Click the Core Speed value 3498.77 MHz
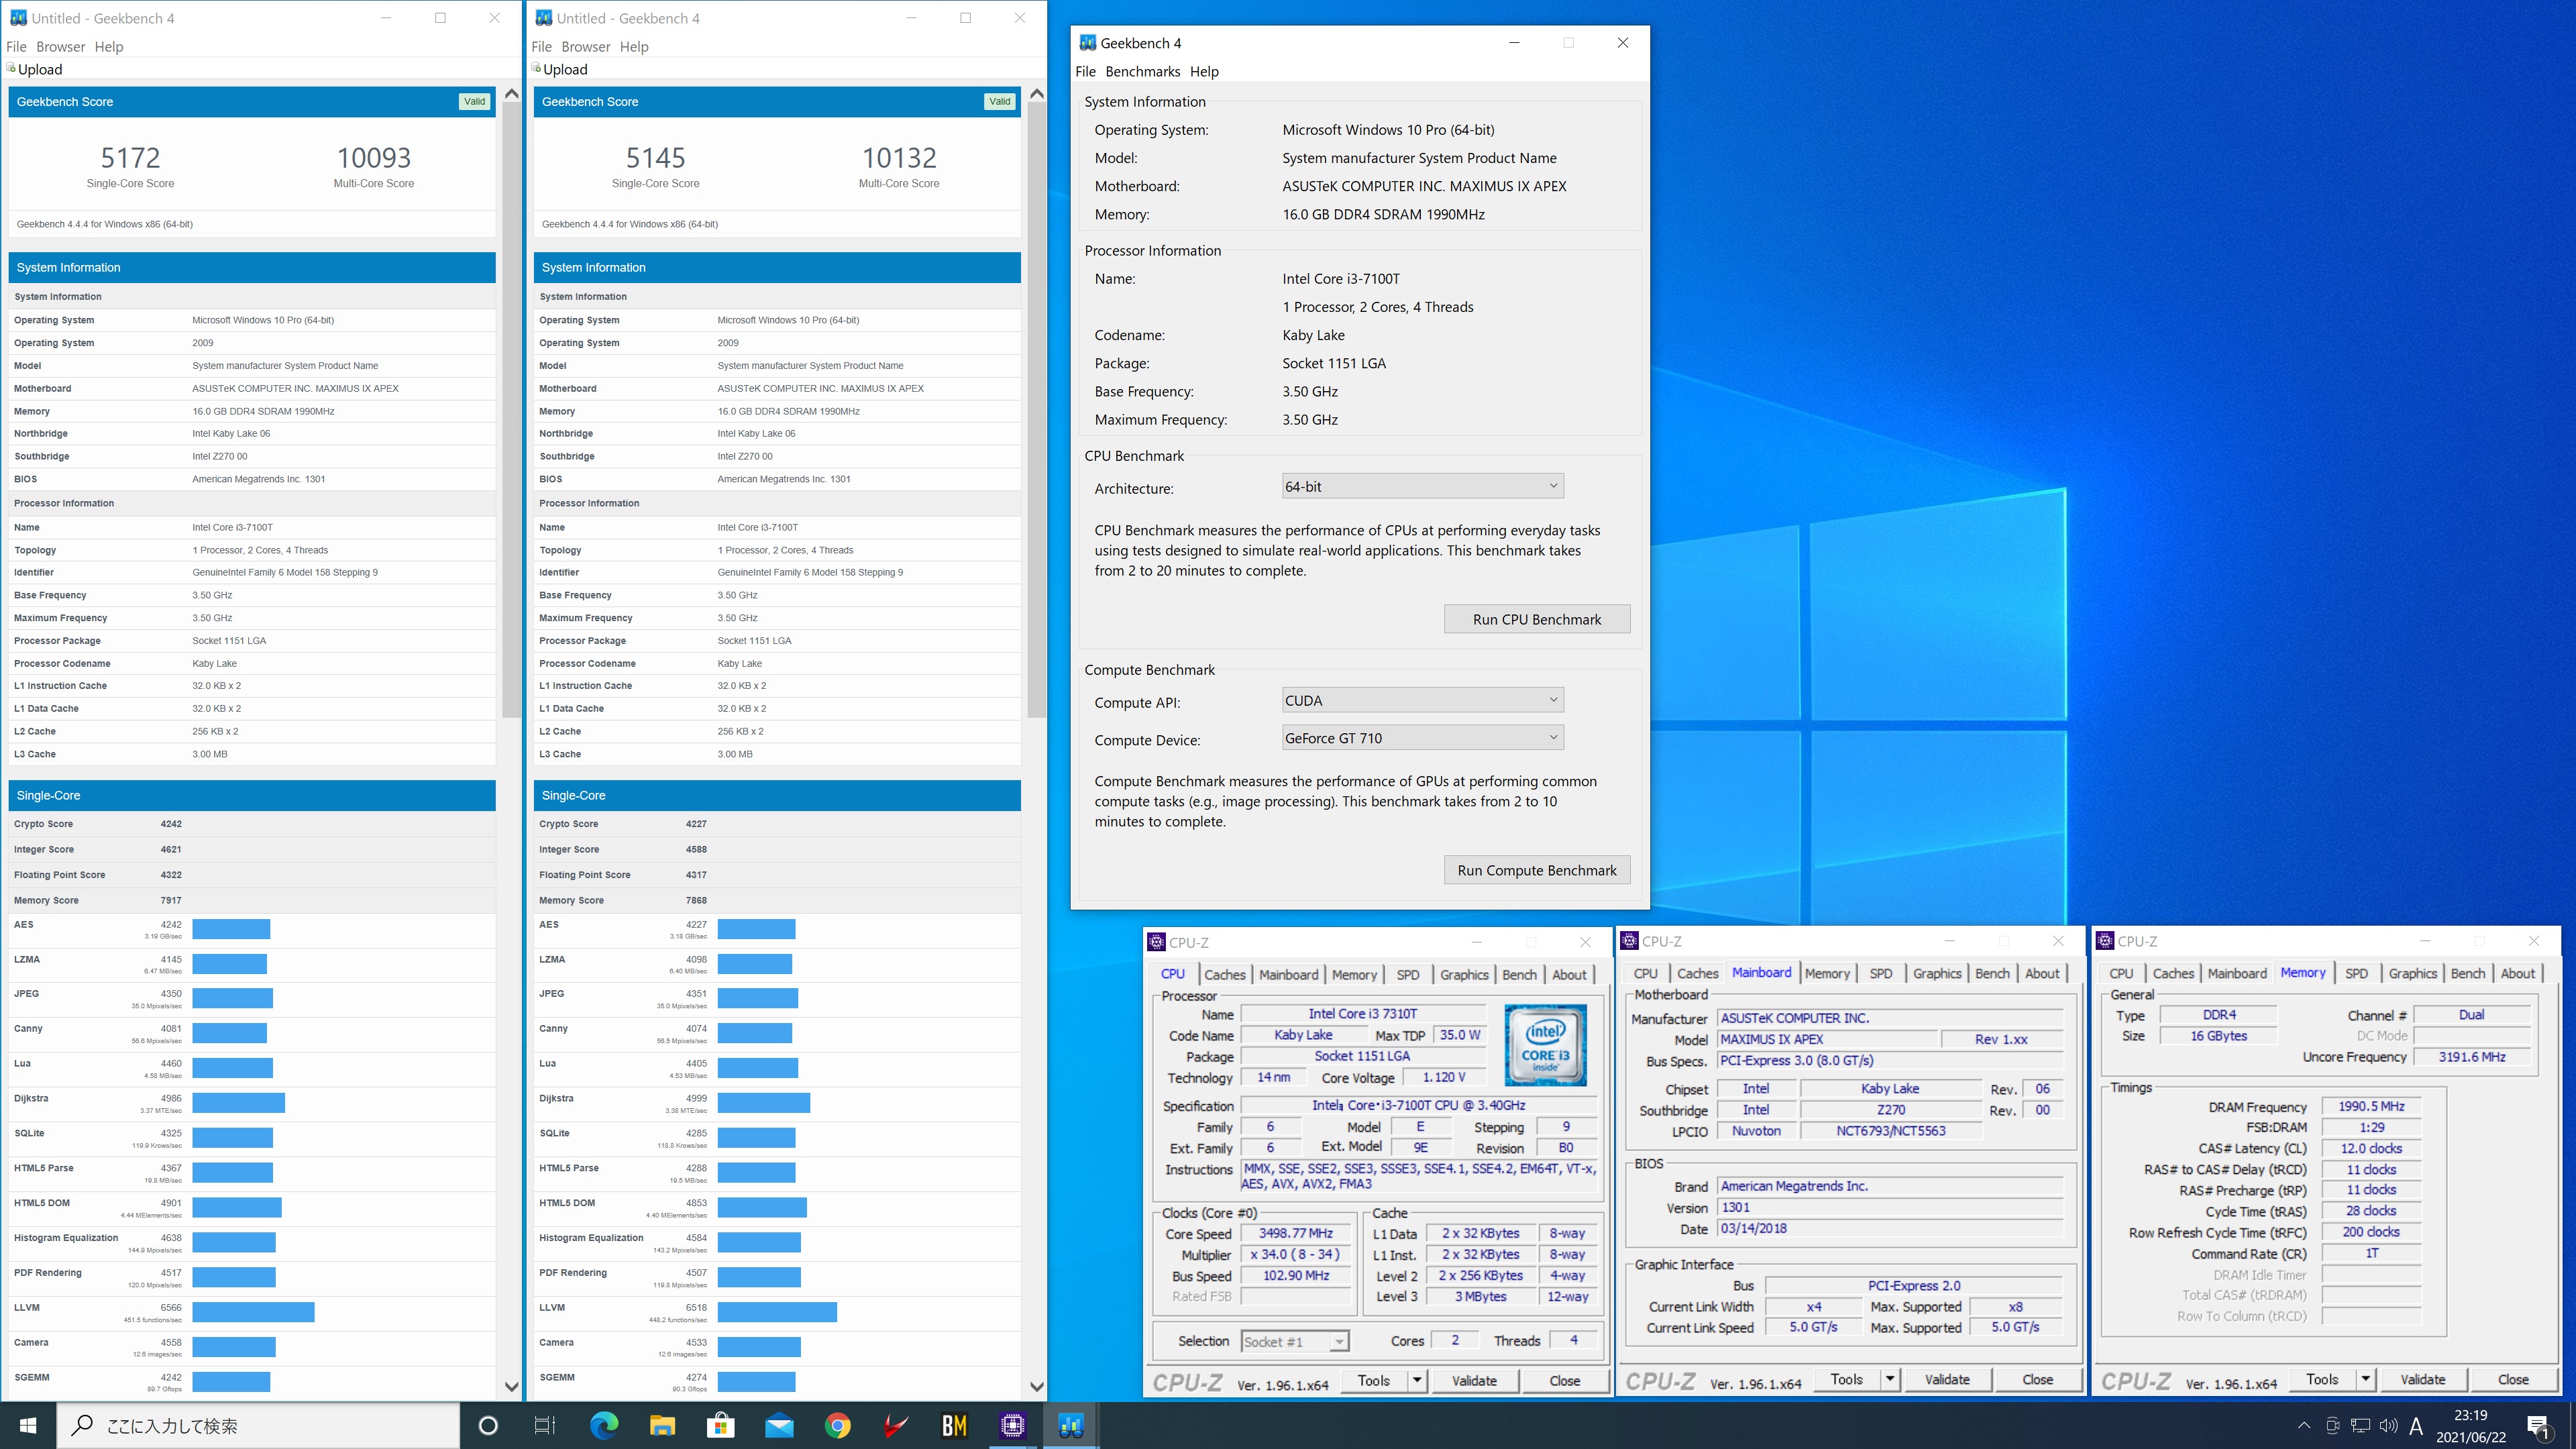Image resolution: width=2576 pixels, height=1449 pixels. [x=1296, y=1233]
